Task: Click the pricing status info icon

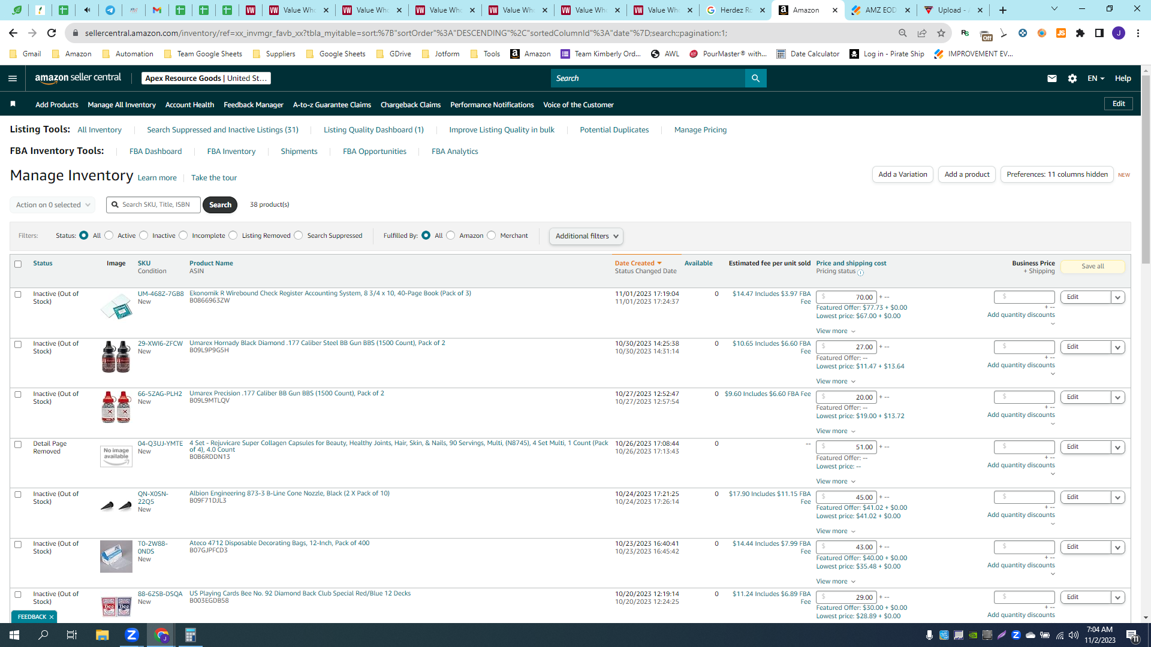Action: [x=861, y=273]
